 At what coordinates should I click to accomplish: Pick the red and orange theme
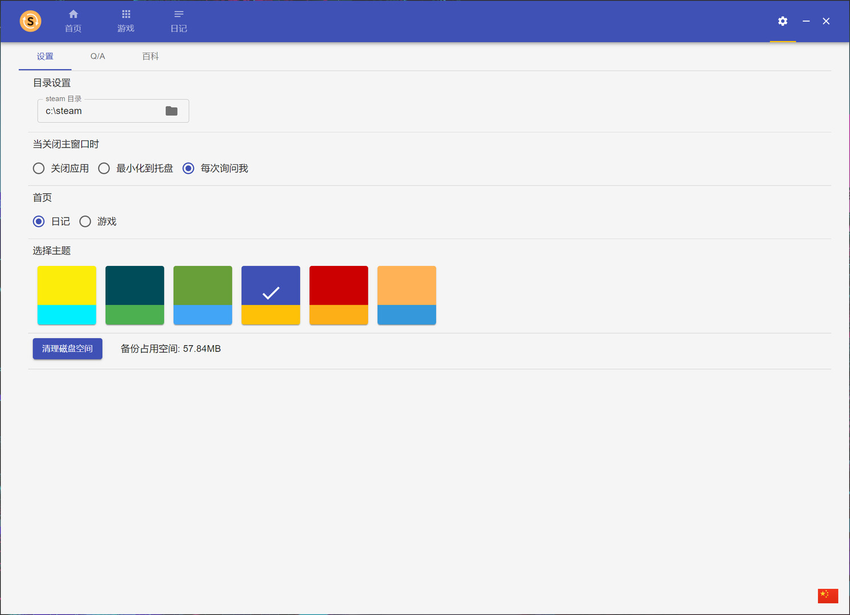click(339, 295)
